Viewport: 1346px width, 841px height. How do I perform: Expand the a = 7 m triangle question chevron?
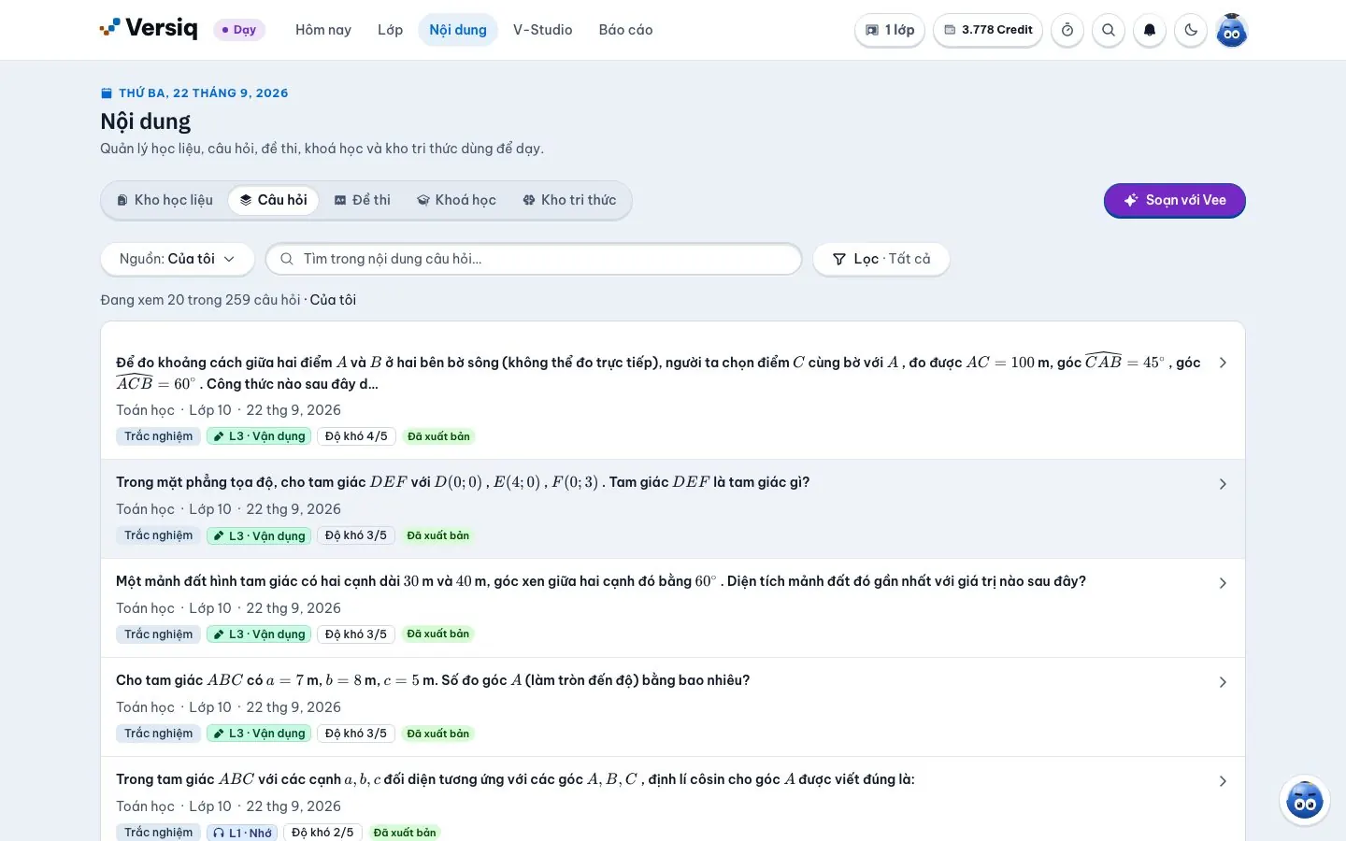tap(1223, 682)
